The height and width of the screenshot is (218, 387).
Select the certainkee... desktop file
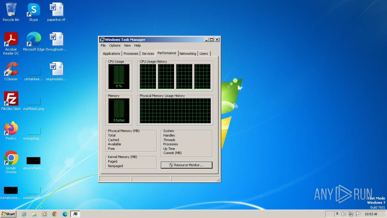34,74
